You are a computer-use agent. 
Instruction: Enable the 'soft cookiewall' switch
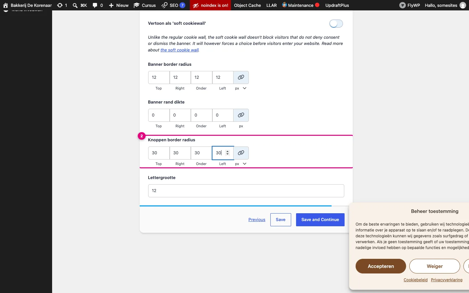tap(336, 23)
